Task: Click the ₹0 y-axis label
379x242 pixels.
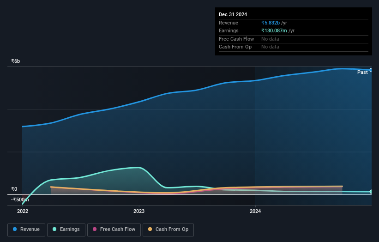Action: click(14, 189)
